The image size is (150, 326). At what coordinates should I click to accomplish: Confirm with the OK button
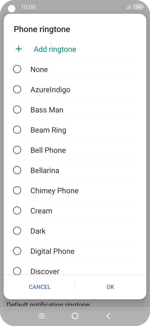point(110,287)
